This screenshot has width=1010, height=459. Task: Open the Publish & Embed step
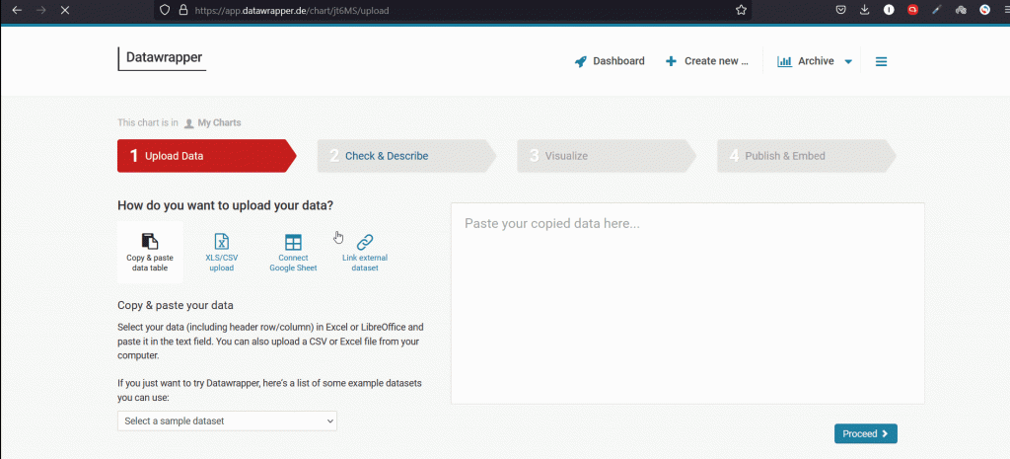784,156
